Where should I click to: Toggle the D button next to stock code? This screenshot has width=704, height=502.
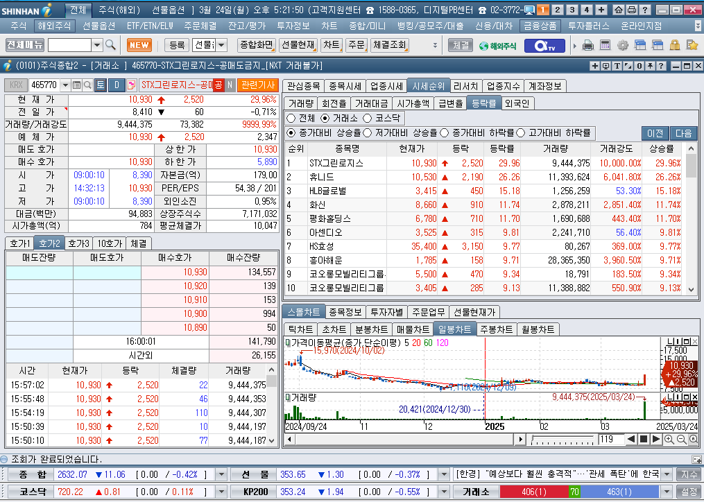[x=117, y=85]
